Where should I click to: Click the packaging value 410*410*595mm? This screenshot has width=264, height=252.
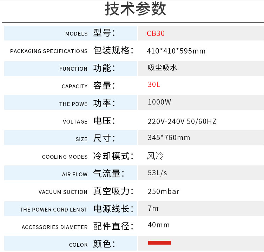[x=176, y=51]
